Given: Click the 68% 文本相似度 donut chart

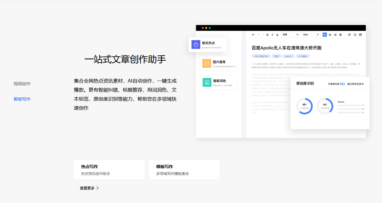Looking at the screenshot, I should [x=304, y=106].
